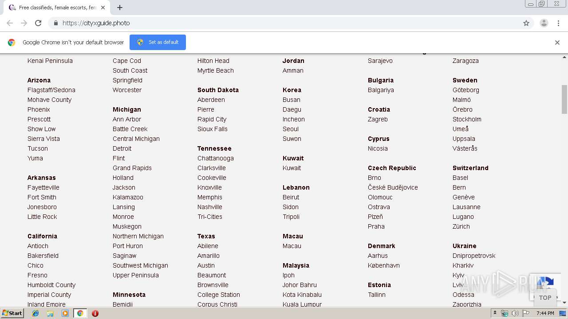Viewport: 568px width, 319px height.
Task: Close the cityxguide browser tab
Action: tap(103, 8)
